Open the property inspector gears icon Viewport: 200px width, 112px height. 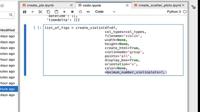[x=193, y=7]
